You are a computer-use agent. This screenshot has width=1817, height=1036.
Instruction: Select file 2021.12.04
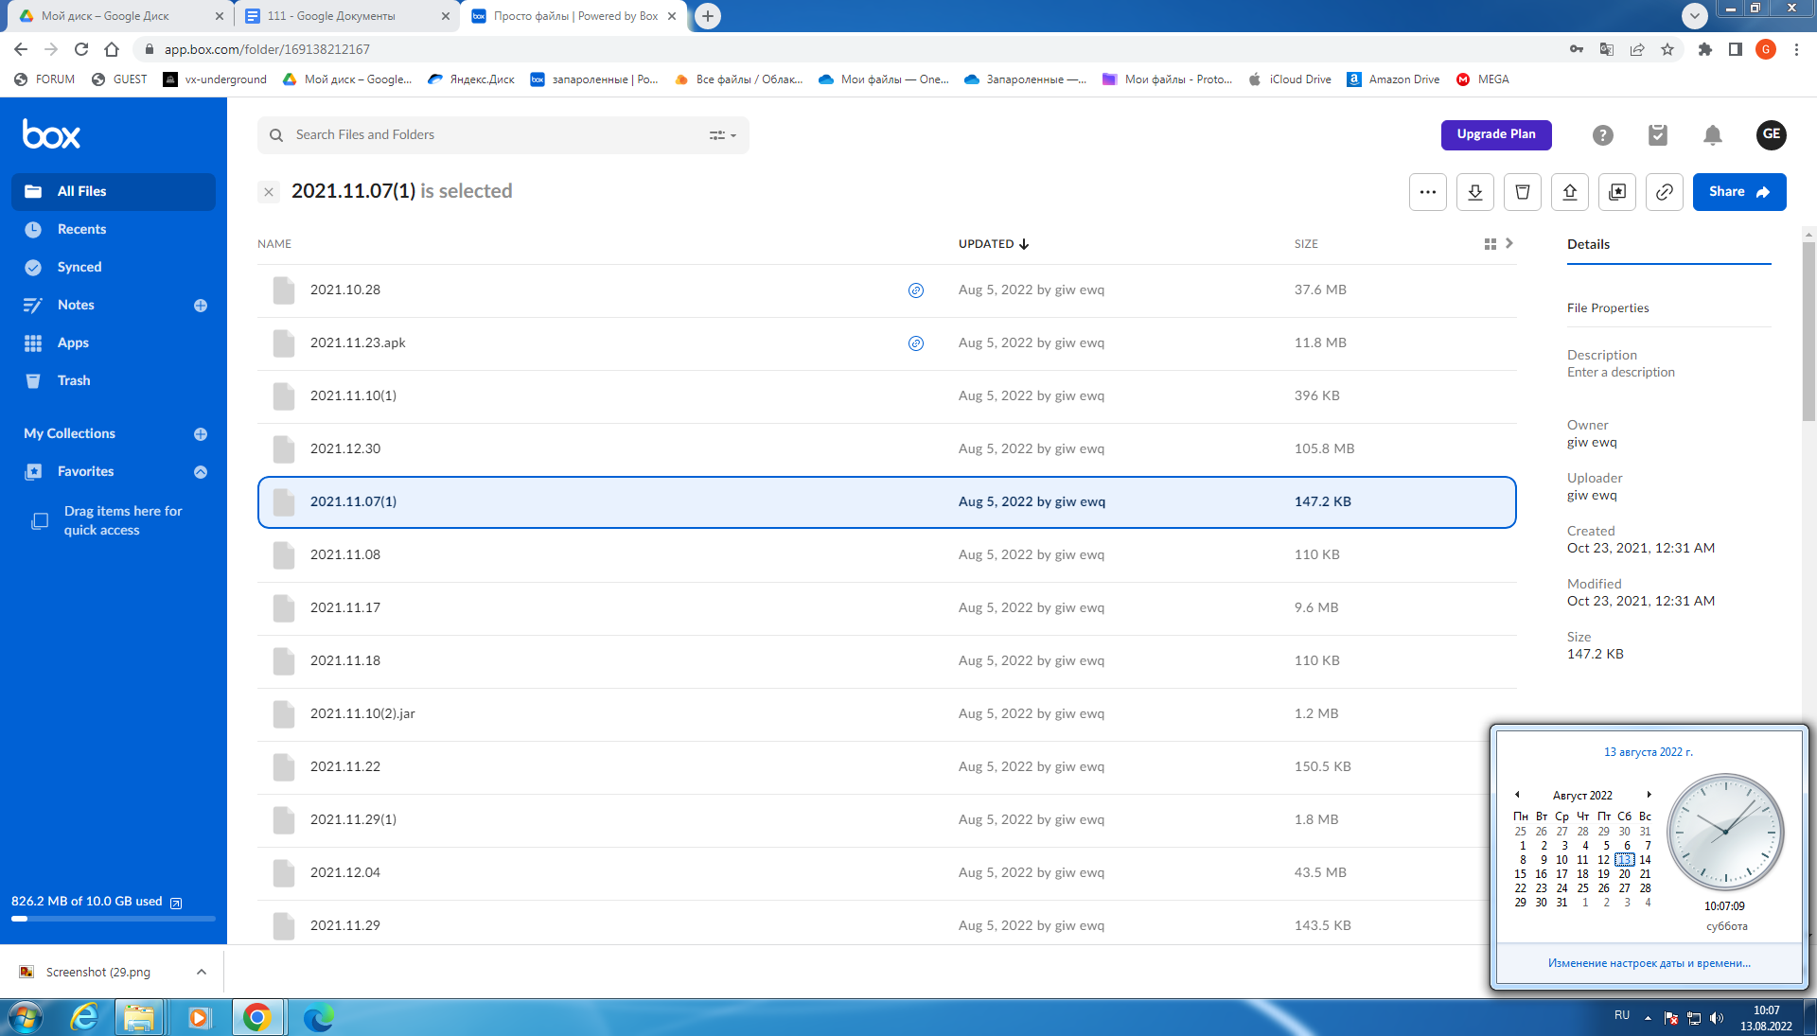[887, 873]
